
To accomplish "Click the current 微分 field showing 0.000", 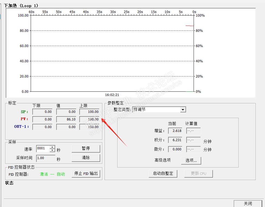I will pyautogui.click(x=175, y=149).
